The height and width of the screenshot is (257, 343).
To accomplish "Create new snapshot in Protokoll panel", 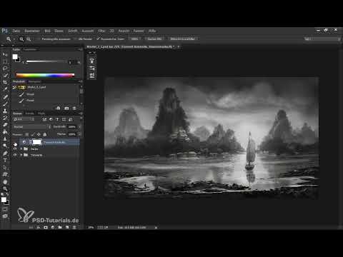I will pyautogui.click(x=66, y=109).
